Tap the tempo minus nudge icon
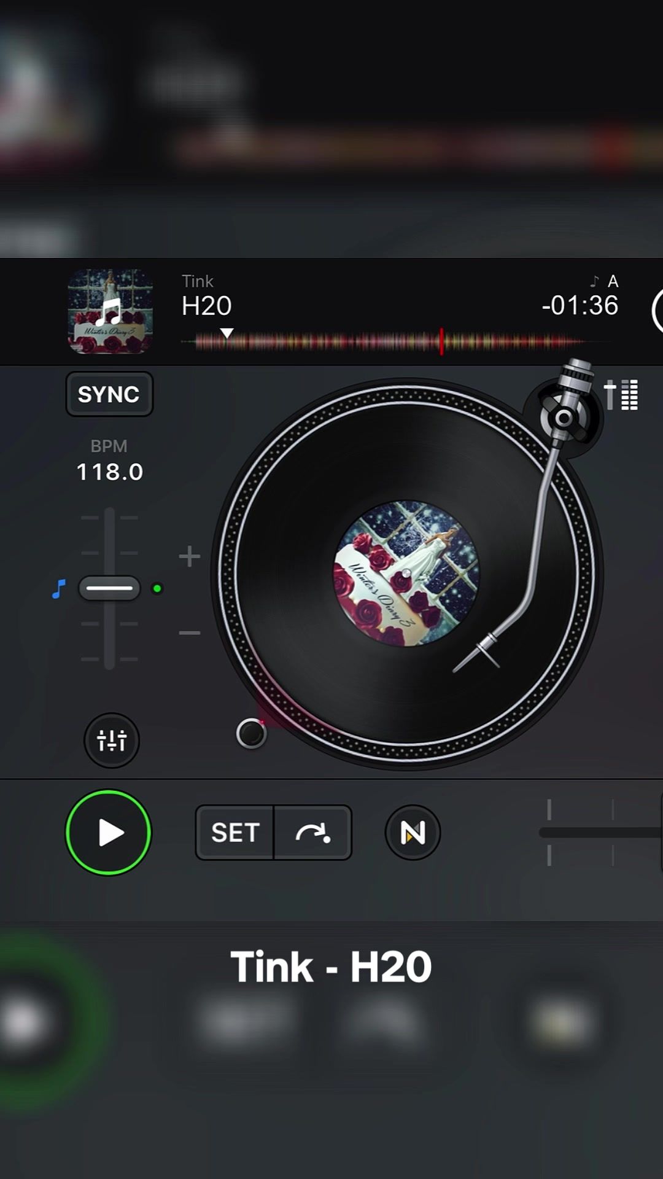The width and height of the screenshot is (663, 1179). click(190, 632)
